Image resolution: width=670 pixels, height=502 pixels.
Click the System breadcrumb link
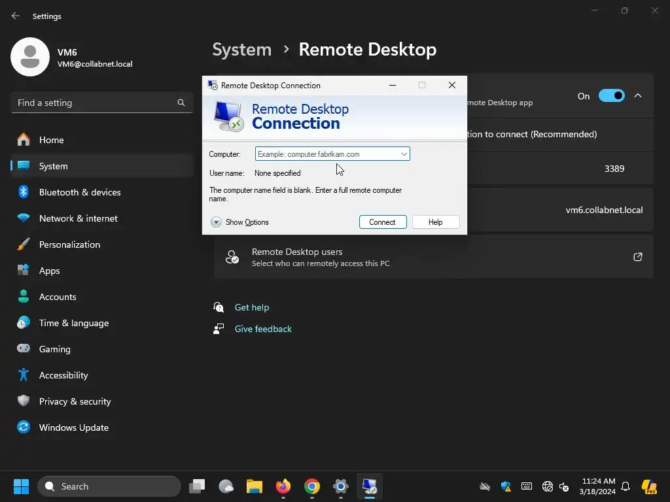242,50
